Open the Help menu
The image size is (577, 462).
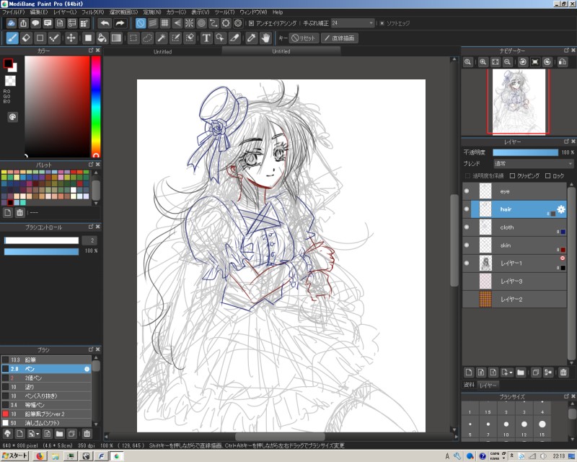tap(278, 12)
